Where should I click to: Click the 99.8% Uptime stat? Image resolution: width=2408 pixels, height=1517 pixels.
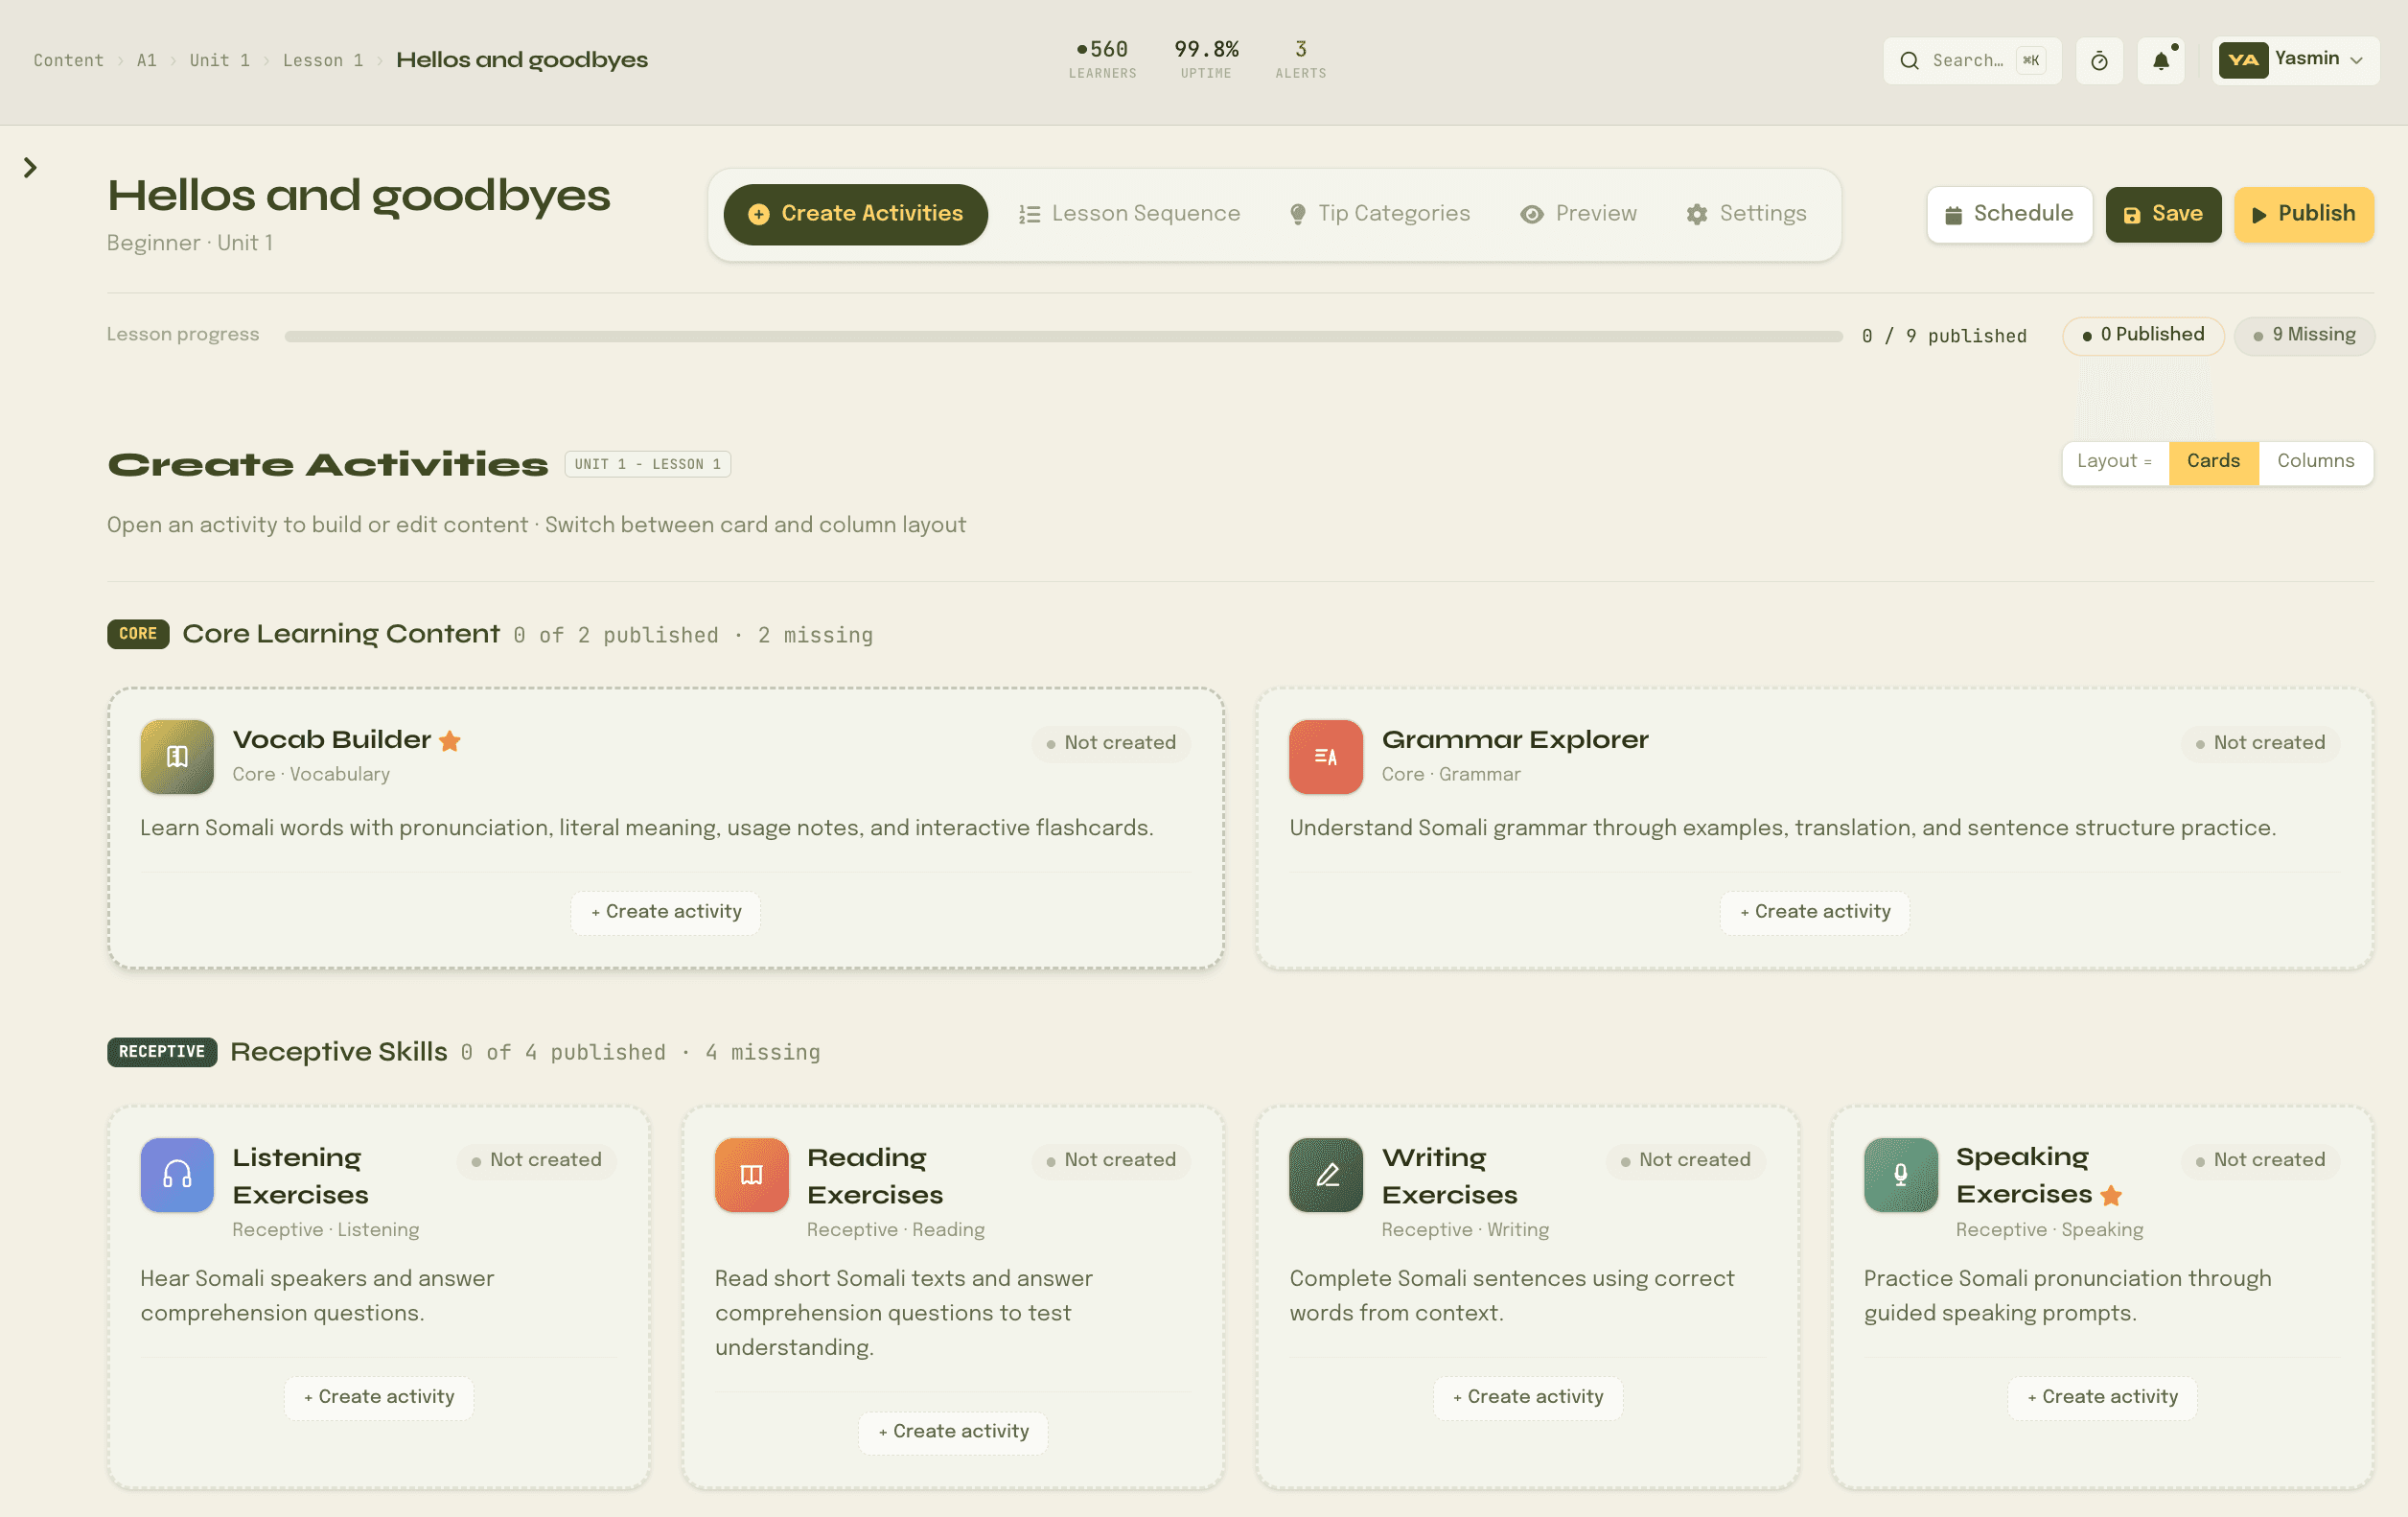tap(1206, 59)
